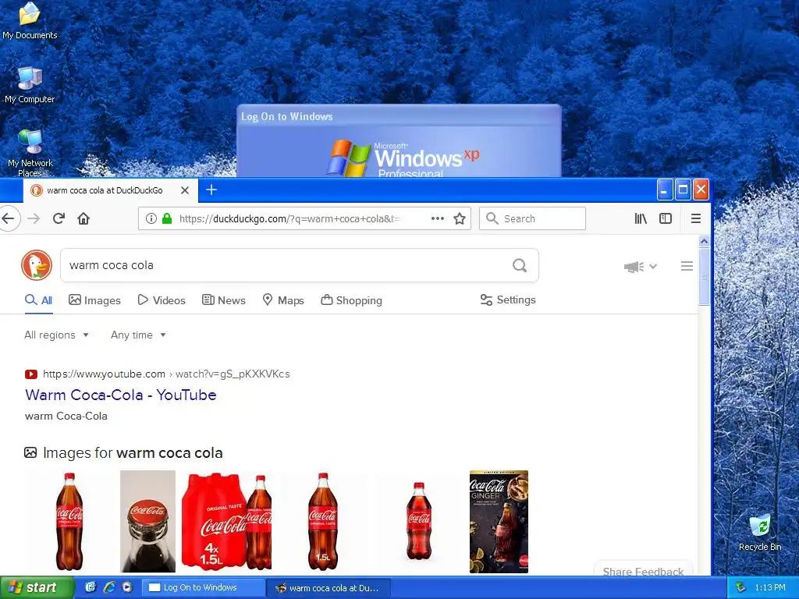
Task: Click the forward navigation arrow
Action: [x=34, y=218]
